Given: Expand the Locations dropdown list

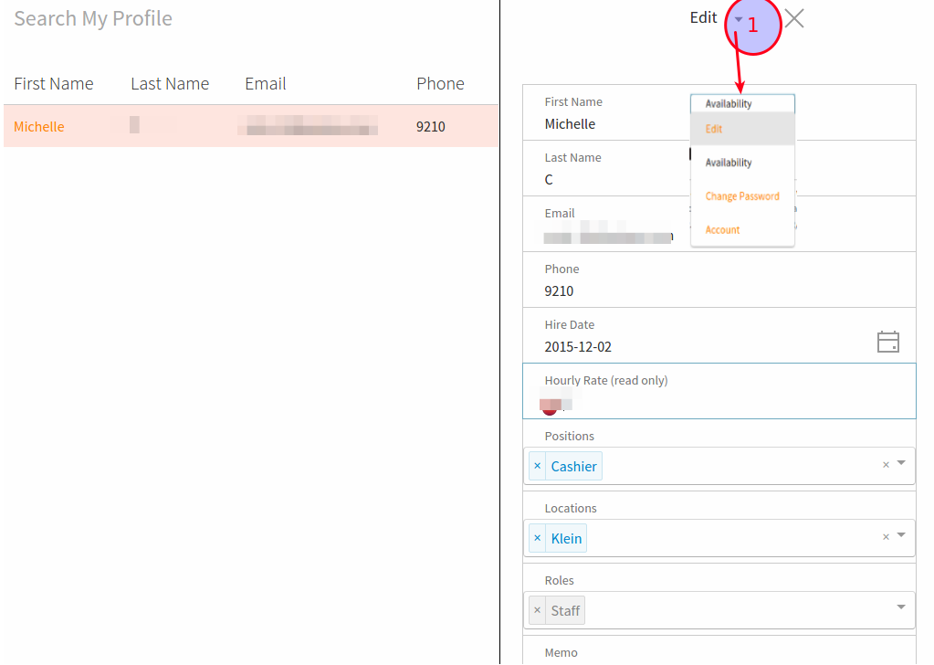Looking at the screenshot, I should pos(901,535).
